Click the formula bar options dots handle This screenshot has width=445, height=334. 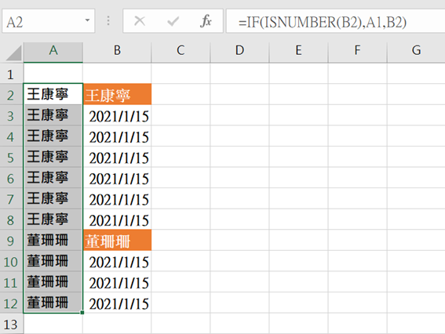point(108,20)
